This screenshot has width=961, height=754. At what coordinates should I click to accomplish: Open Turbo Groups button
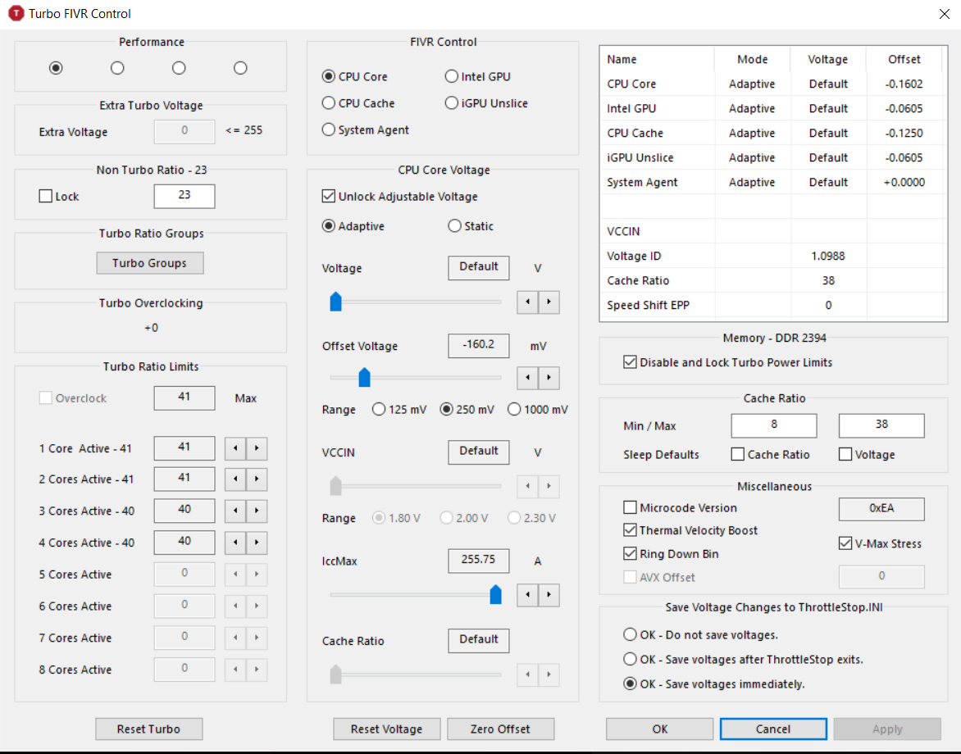pos(149,263)
